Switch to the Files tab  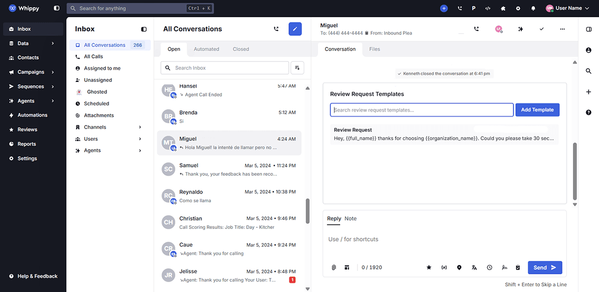pyautogui.click(x=374, y=49)
